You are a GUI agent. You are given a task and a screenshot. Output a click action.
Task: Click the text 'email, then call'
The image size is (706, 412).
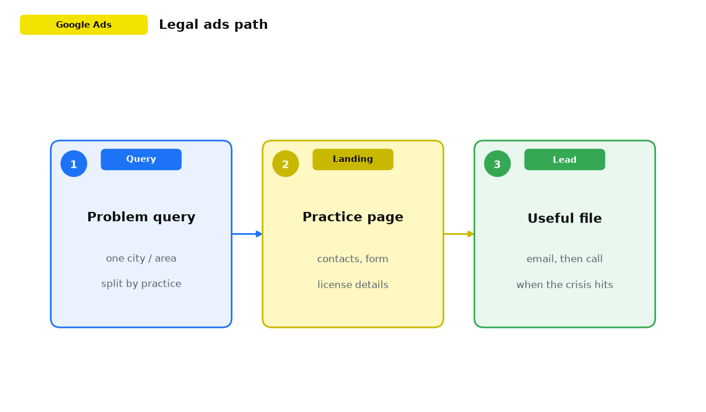click(x=565, y=259)
